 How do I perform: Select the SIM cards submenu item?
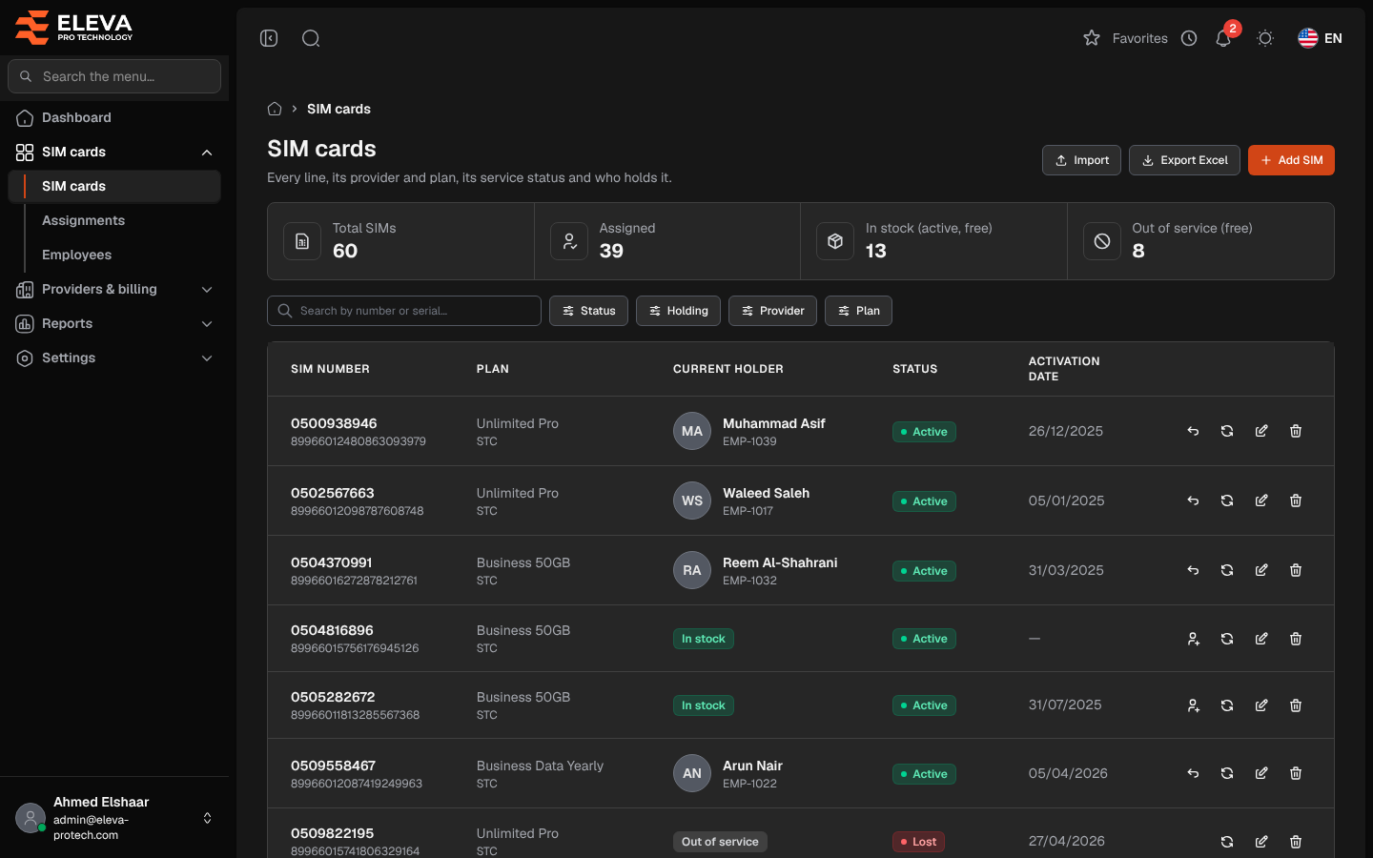[x=114, y=186]
